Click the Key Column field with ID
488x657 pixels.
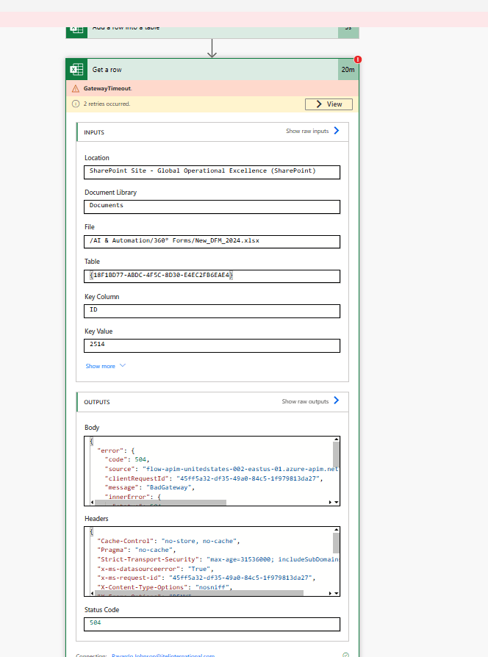[212, 312]
